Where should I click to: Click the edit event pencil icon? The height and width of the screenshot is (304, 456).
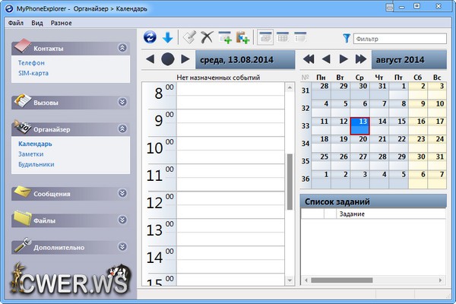click(190, 37)
